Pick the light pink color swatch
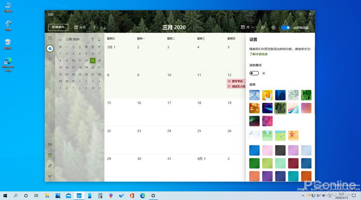The image size is (361, 200). coord(267,151)
